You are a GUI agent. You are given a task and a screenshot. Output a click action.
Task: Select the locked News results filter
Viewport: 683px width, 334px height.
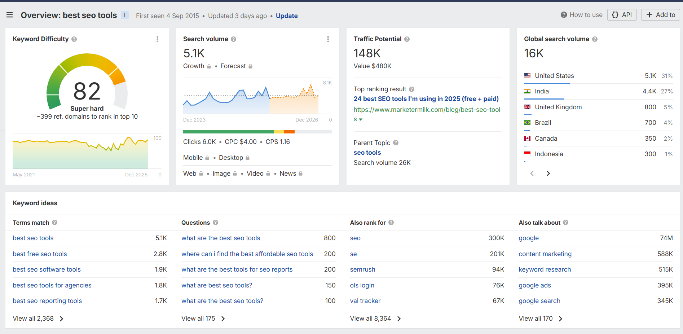click(x=288, y=173)
